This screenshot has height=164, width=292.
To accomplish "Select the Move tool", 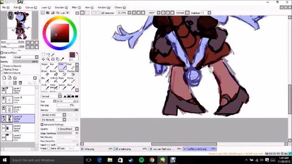I will click(x=43, y=59).
